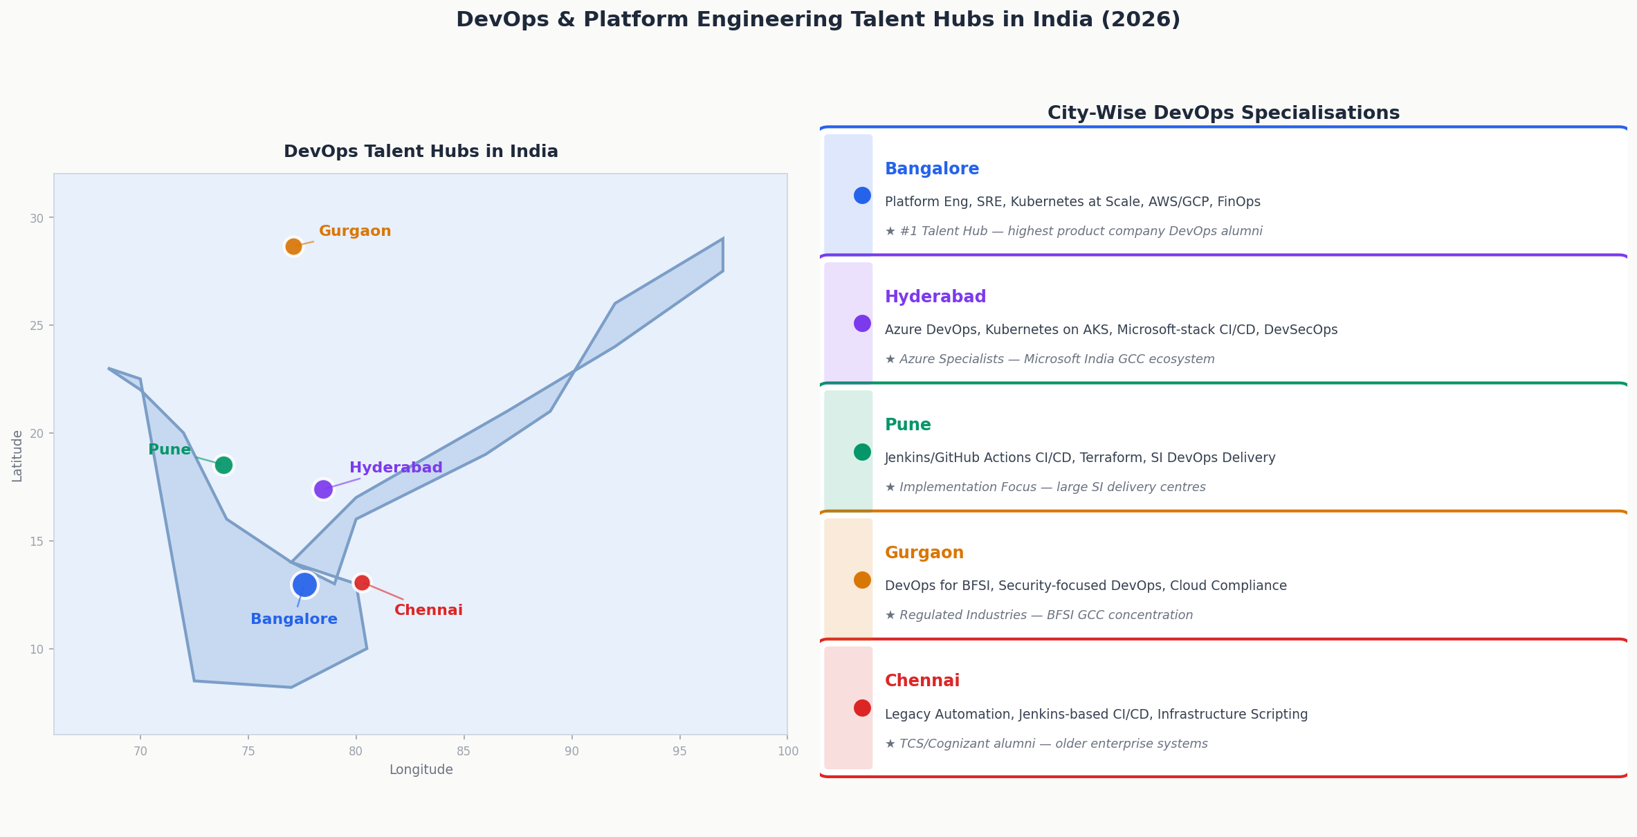Screen dimensions: 1637x837
Task: Click the 'Azure Specialists' note
Action: coord(1050,359)
